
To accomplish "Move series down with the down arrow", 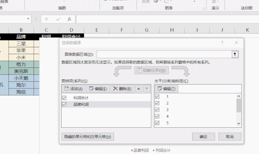I will (147, 89).
